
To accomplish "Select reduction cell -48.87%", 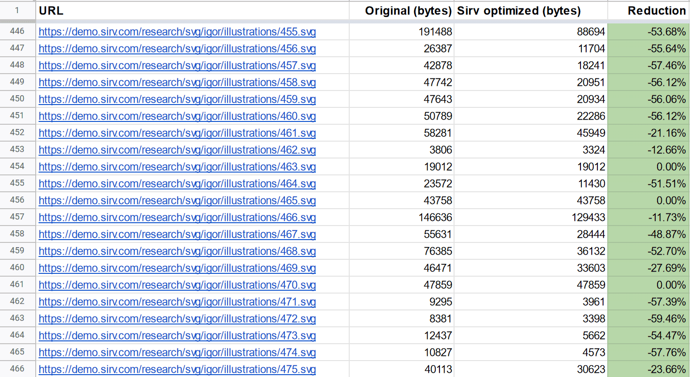I will [x=649, y=234].
